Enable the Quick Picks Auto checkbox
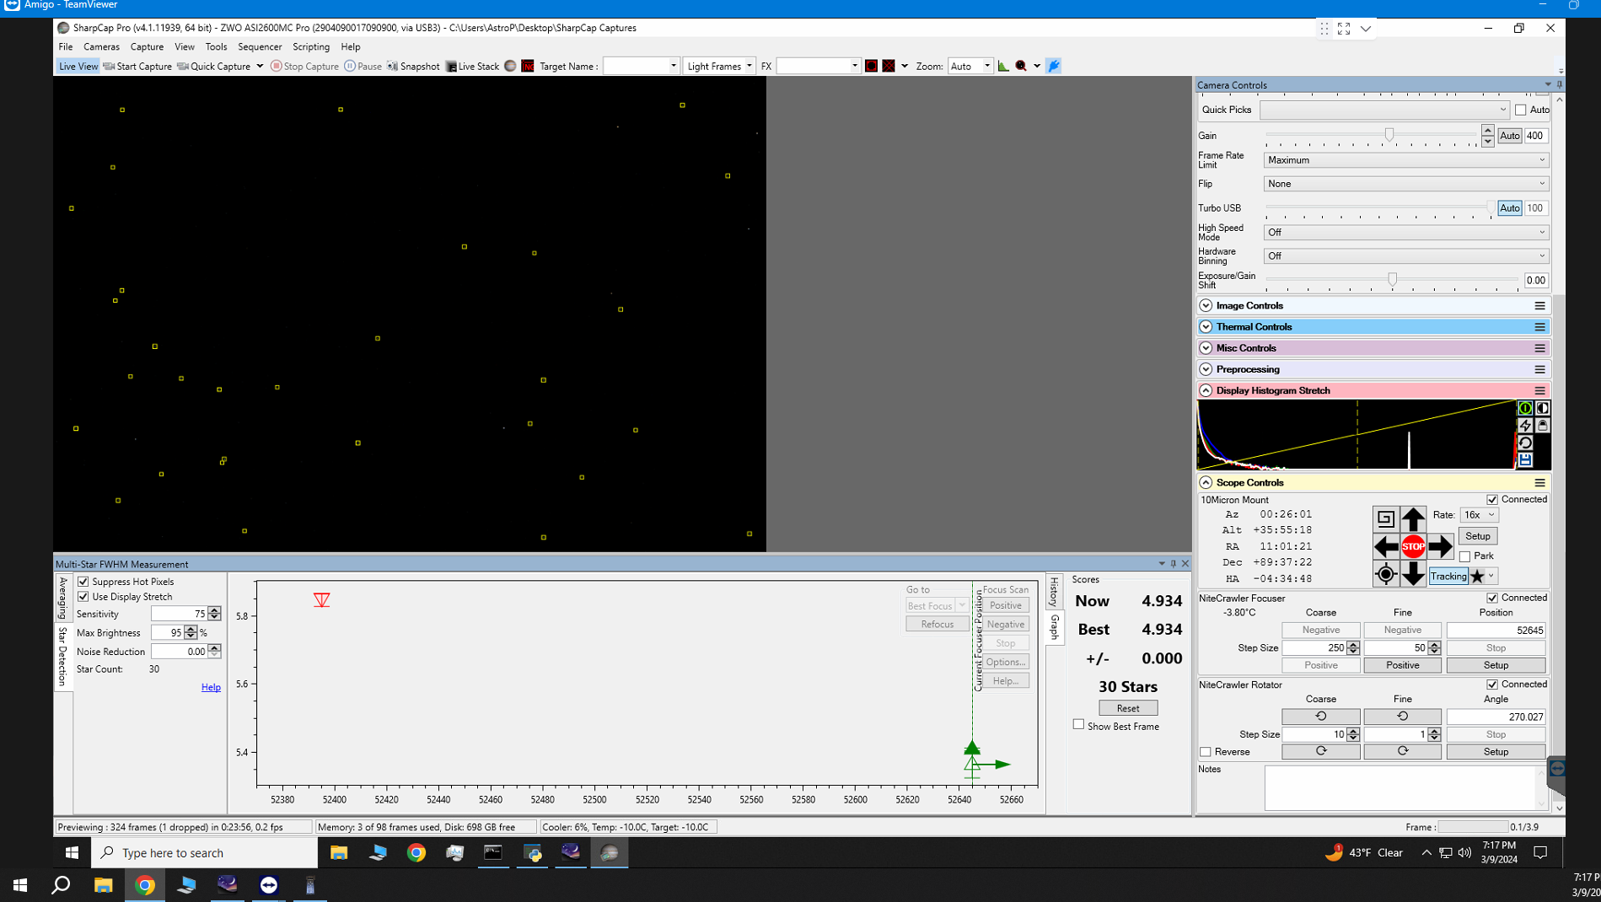Viewport: 1601px width, 902px height. [1521, 110]
